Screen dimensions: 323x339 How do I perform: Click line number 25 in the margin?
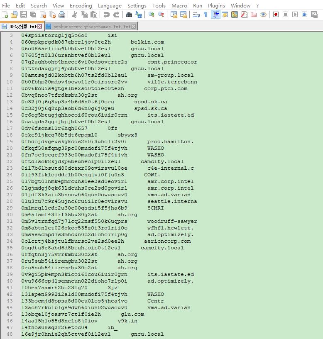pyautogui.click(x=10, y=181)
